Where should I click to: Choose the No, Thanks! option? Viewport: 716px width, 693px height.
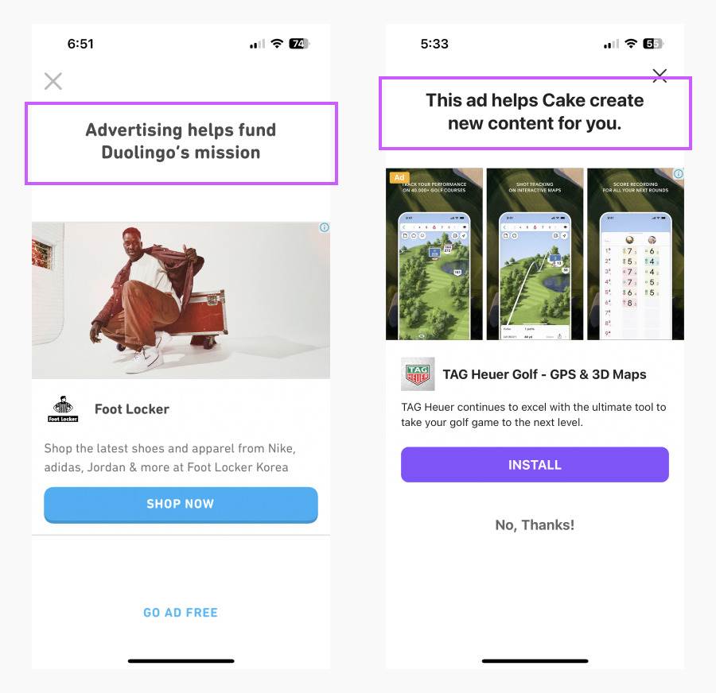[535, 525]
